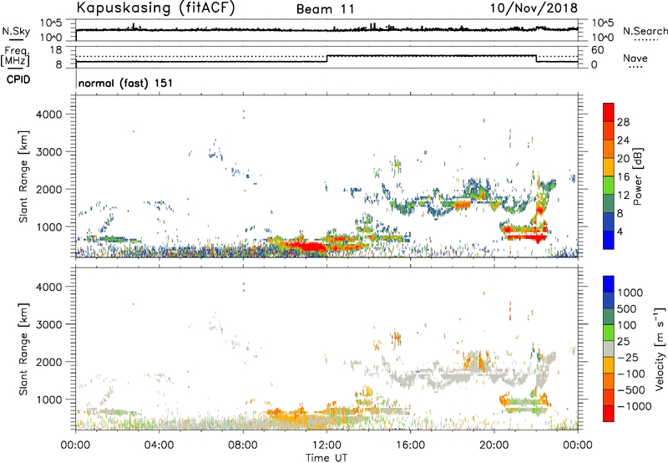Click the 'Velocity [m s⁻¹]' color bar label
The width and height of the screenshot is (668, 463).
[x=660, y=349]
